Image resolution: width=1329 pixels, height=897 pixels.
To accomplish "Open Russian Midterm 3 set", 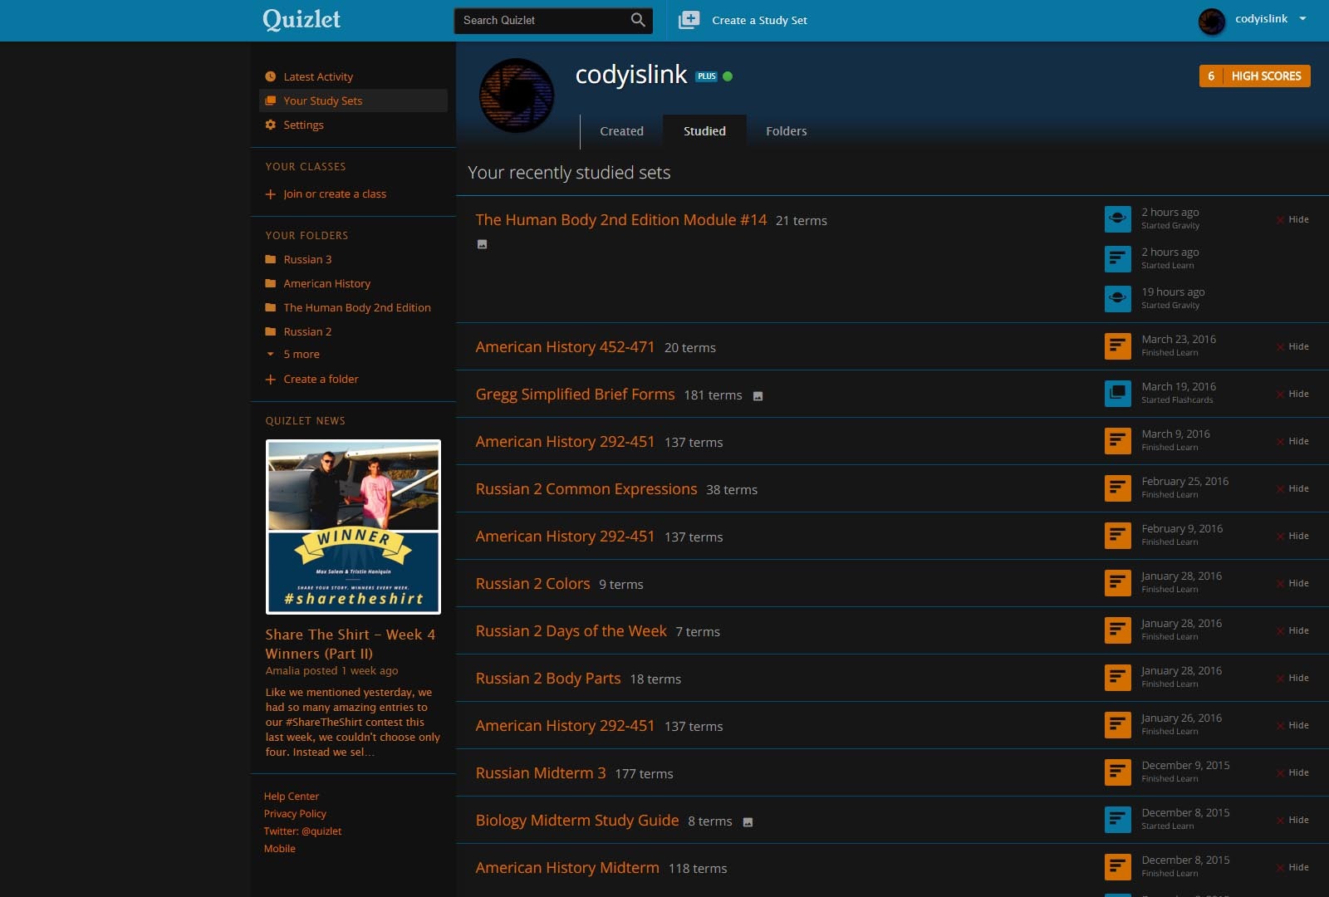I will (x=541, y=773).
